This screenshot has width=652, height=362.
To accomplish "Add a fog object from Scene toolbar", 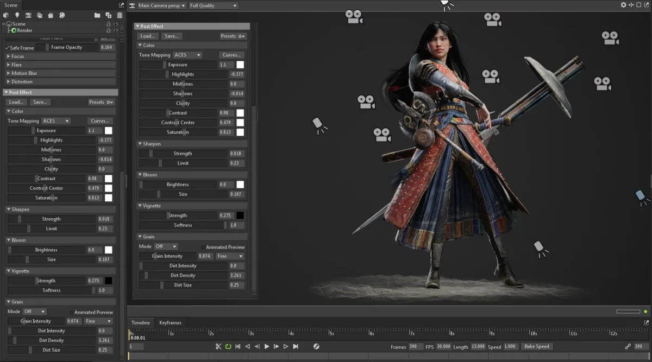I will [x=40, y=15].
